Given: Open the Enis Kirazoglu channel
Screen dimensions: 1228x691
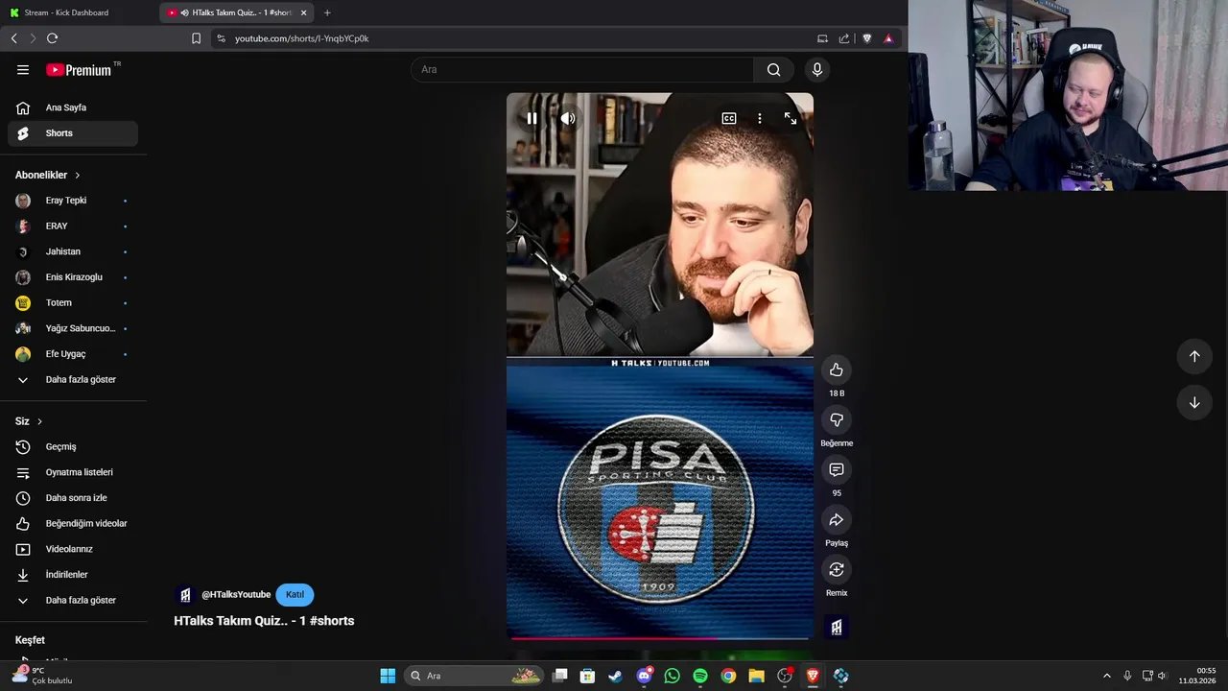Looking at the screenshot, I should [73, 277].
